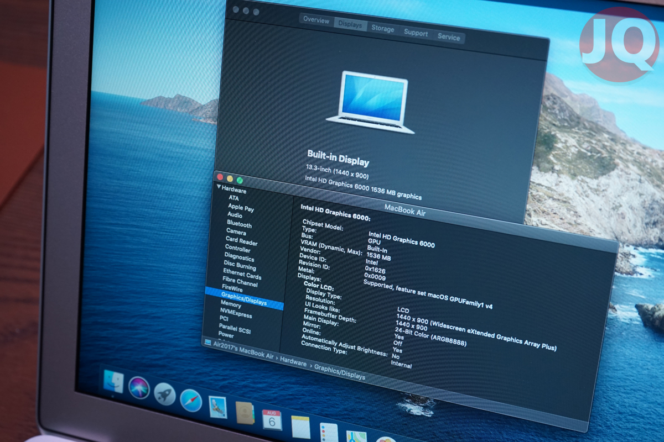Open Launchpad rocket icon in Dock
Image resolution: width=664 pixels, height=442 pixels.
click(165, 394)
